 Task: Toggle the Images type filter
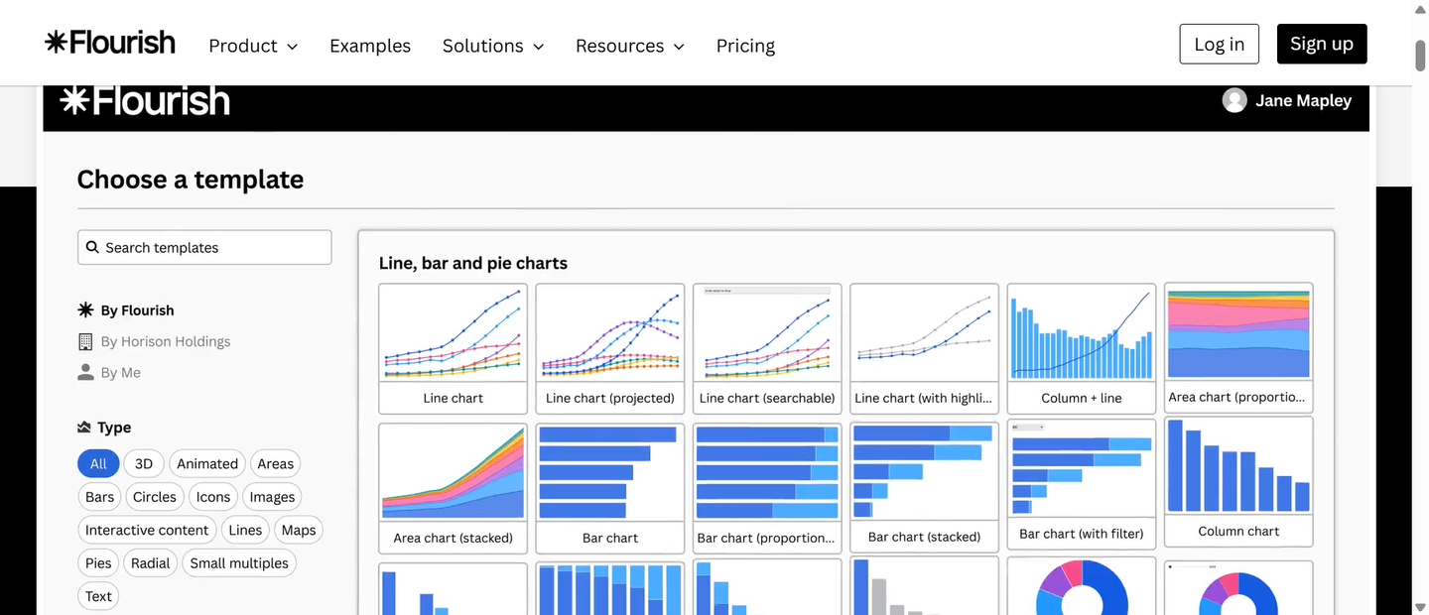[x=272, y=497]
